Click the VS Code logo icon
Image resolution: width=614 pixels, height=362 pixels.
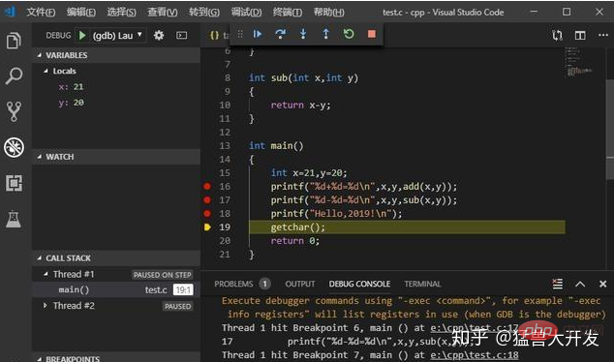click(x=10, y=12)
